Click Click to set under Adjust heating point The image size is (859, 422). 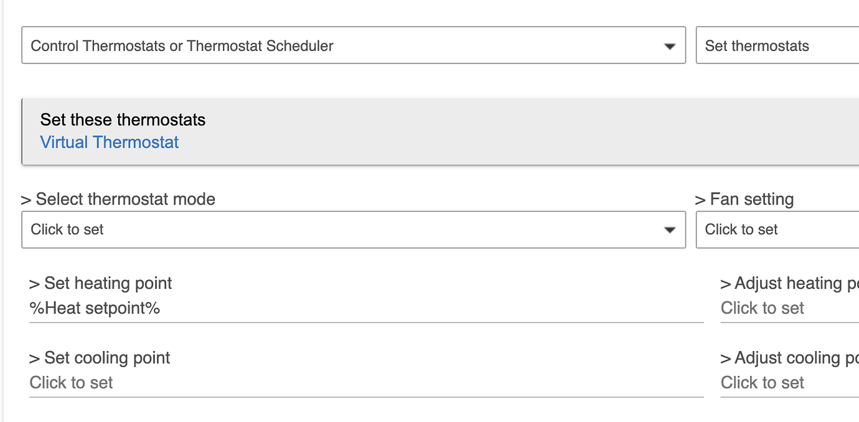click(763, 307)
